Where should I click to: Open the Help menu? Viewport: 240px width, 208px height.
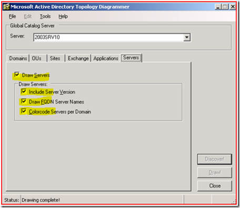[x=63, y=16]
